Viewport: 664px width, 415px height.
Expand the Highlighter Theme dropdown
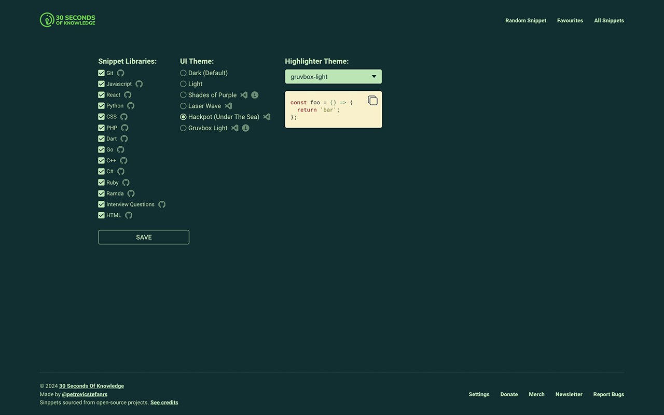(334, 77)
